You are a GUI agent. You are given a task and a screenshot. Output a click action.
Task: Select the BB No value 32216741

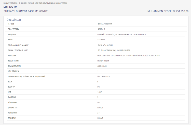coord(101,40)
